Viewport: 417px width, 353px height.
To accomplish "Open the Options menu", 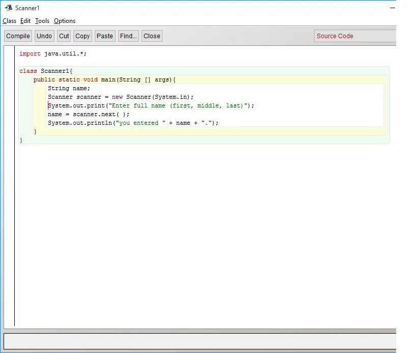I will (x=65, y=21).
